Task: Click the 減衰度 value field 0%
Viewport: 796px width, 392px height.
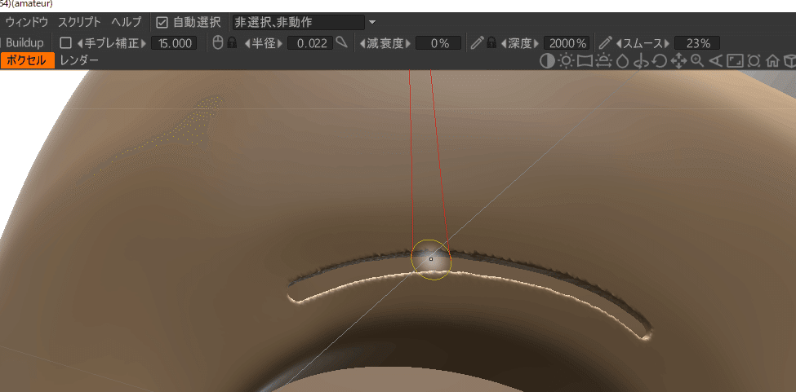Action: [438, 43]
